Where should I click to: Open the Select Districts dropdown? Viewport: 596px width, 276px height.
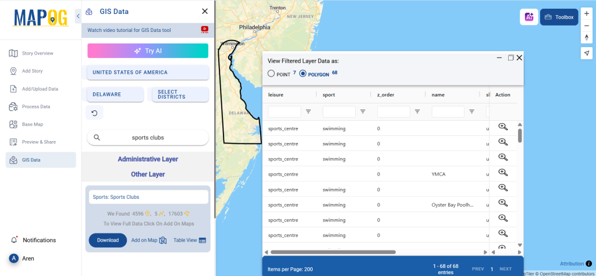click(180, 94)
